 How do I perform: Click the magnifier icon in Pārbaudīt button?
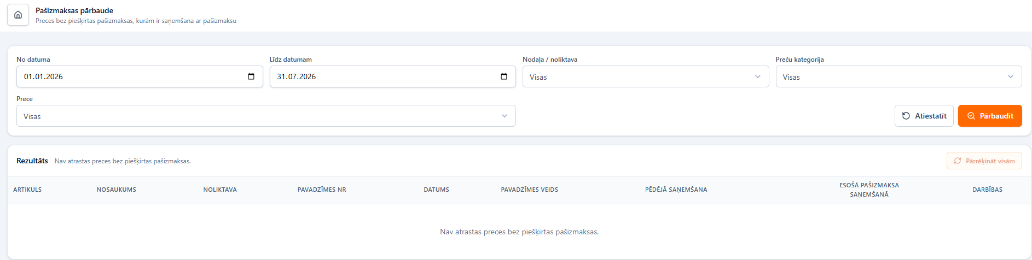[x=971, y=116]
